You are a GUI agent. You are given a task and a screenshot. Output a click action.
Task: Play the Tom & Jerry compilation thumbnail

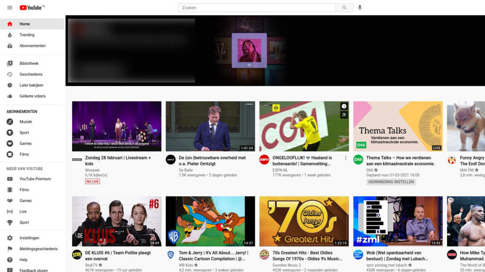[x=210, y=221]
